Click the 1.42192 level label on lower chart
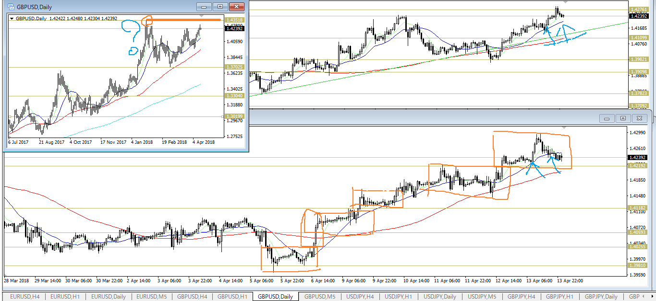The height and width of the screenshot is (301, 656). [x=638, y=165]
